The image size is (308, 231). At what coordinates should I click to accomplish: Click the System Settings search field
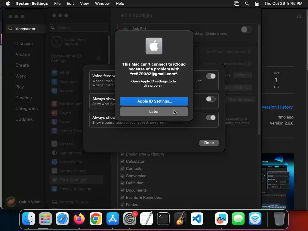79,28
